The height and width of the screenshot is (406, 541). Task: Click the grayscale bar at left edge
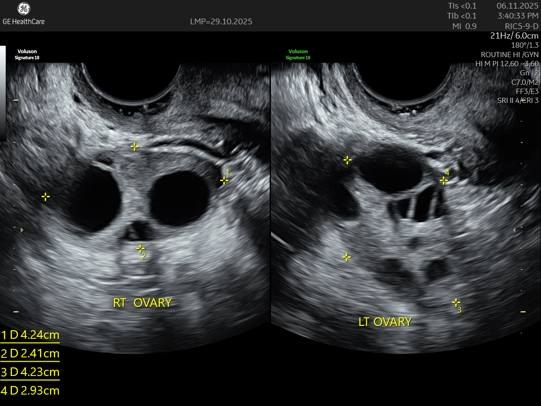(x=3, y=93)
